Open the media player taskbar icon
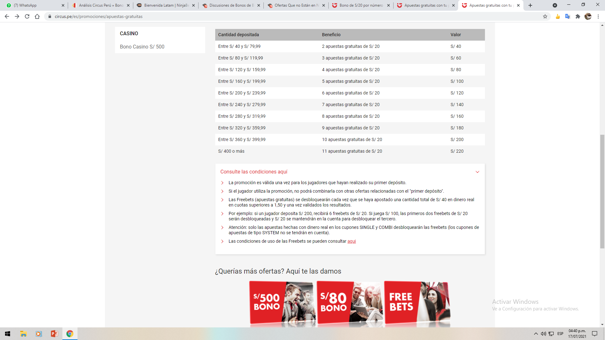The image size is (605, 340). (39, 334)
